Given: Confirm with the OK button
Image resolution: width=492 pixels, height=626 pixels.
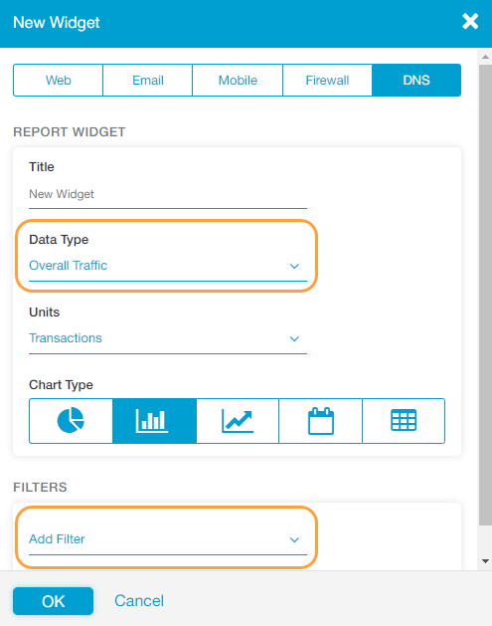Looking at the screenshot, I should [x=53, y=601].
